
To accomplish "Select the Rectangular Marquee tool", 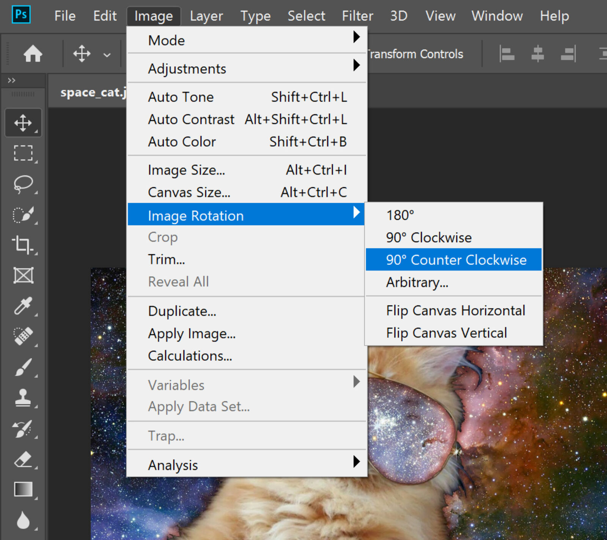I will (x=23, y=153).
